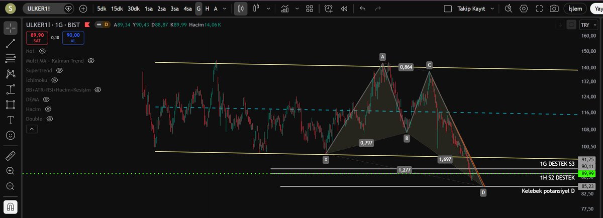Viewport: 603px width, 218px height.
Task: Show the DEMA indicator
Action: tap(46, 99)
